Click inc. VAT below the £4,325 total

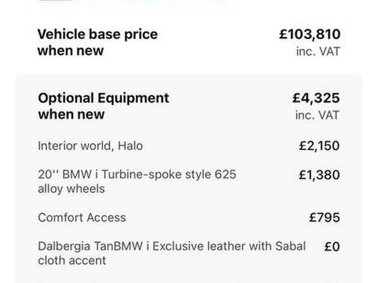point(317,115)
